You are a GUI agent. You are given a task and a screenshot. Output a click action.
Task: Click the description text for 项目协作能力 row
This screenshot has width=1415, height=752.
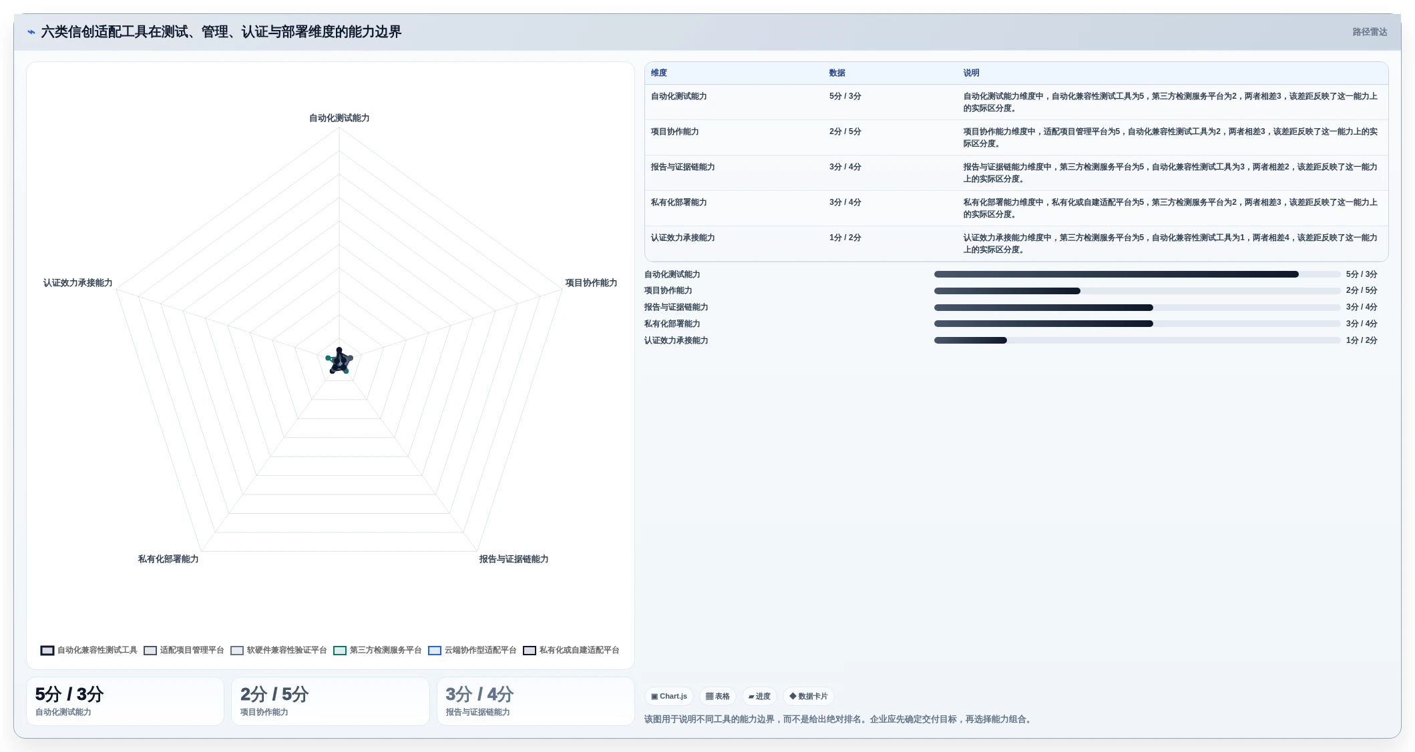[x=1170, y=137]
